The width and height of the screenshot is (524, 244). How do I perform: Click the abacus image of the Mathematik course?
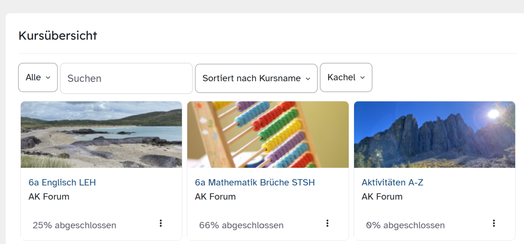click(268, 134)
